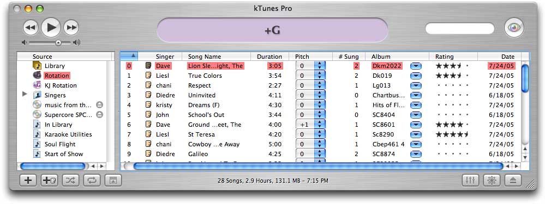Open the Karaoke Utilities playlist
545x204 pixels.
click(68, 134)
